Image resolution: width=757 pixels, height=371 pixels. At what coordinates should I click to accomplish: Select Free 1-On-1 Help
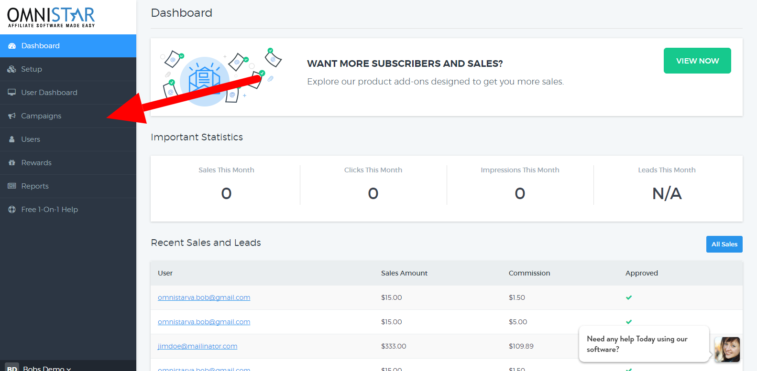[x=68, y=210]
